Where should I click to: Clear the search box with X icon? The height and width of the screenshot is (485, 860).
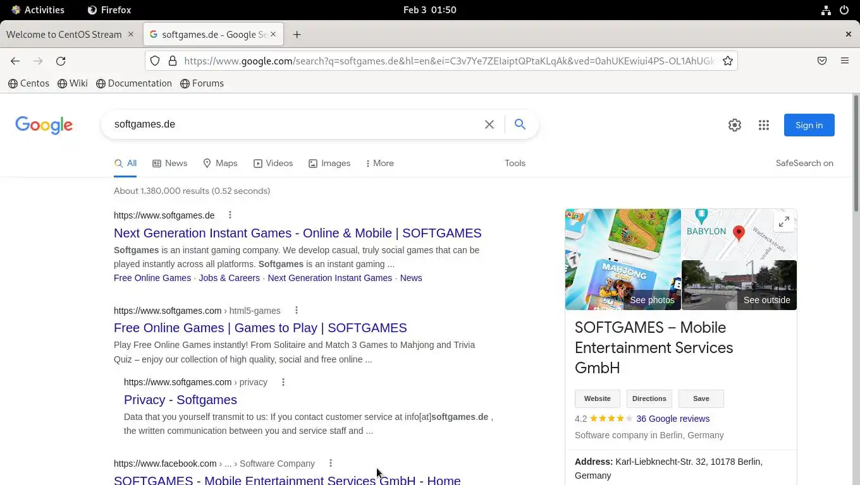click(x=489, y=124)
